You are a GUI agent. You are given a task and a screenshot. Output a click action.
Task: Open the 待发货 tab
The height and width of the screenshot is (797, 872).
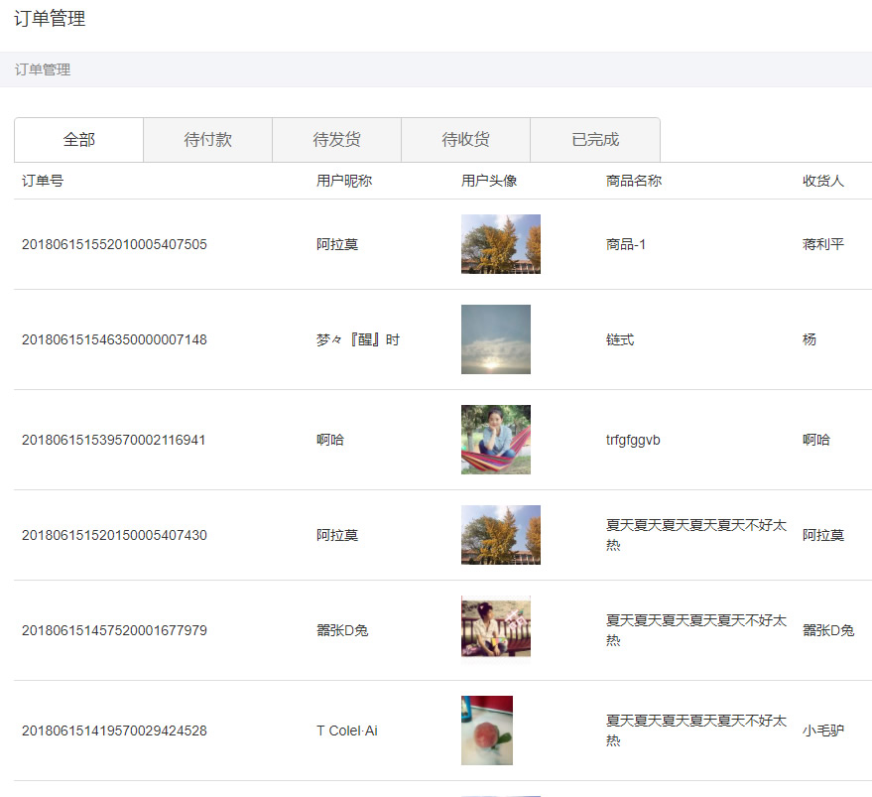337,140
